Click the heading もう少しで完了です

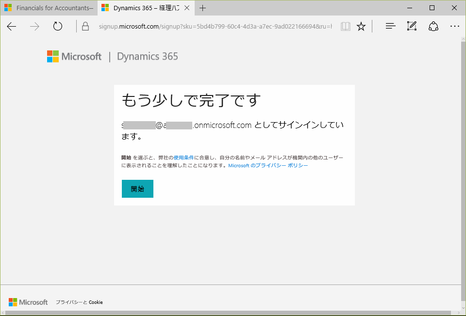coord(191,100)
